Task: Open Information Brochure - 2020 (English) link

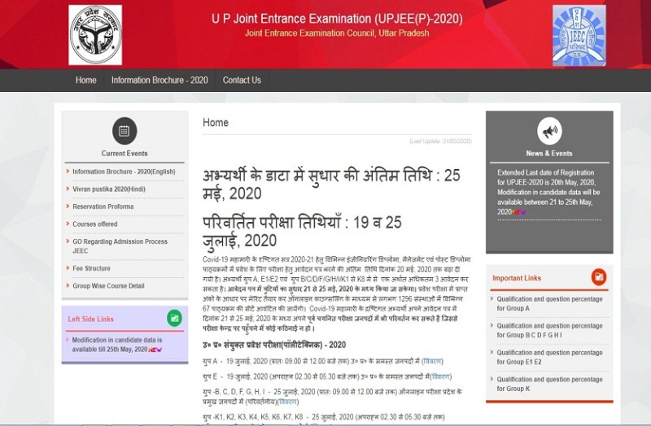Action: tap(124, 172)
